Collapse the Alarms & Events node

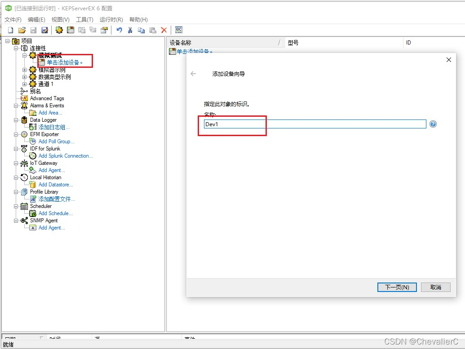[x=16, y=106]
